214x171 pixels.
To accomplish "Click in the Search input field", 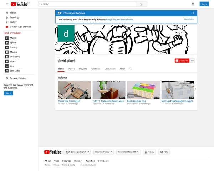I will pos(87,4).
